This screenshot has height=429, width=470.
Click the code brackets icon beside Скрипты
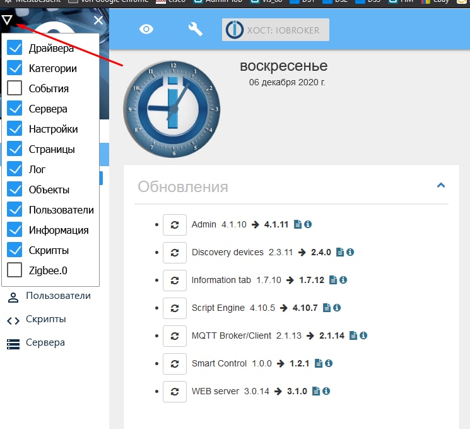[13, 321]
